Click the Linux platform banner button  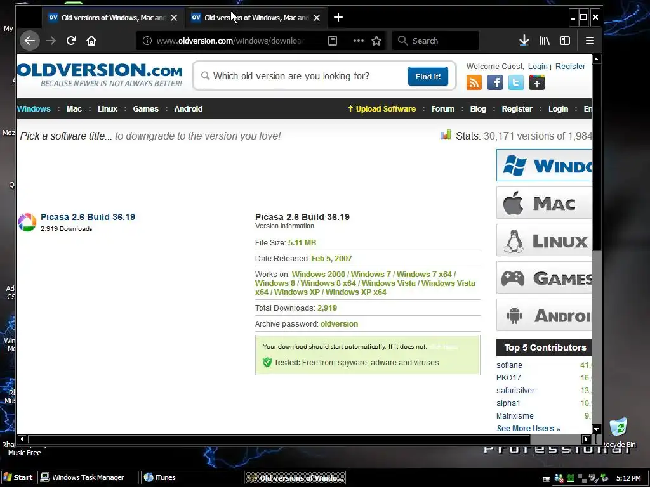click(x=544, y=240)
